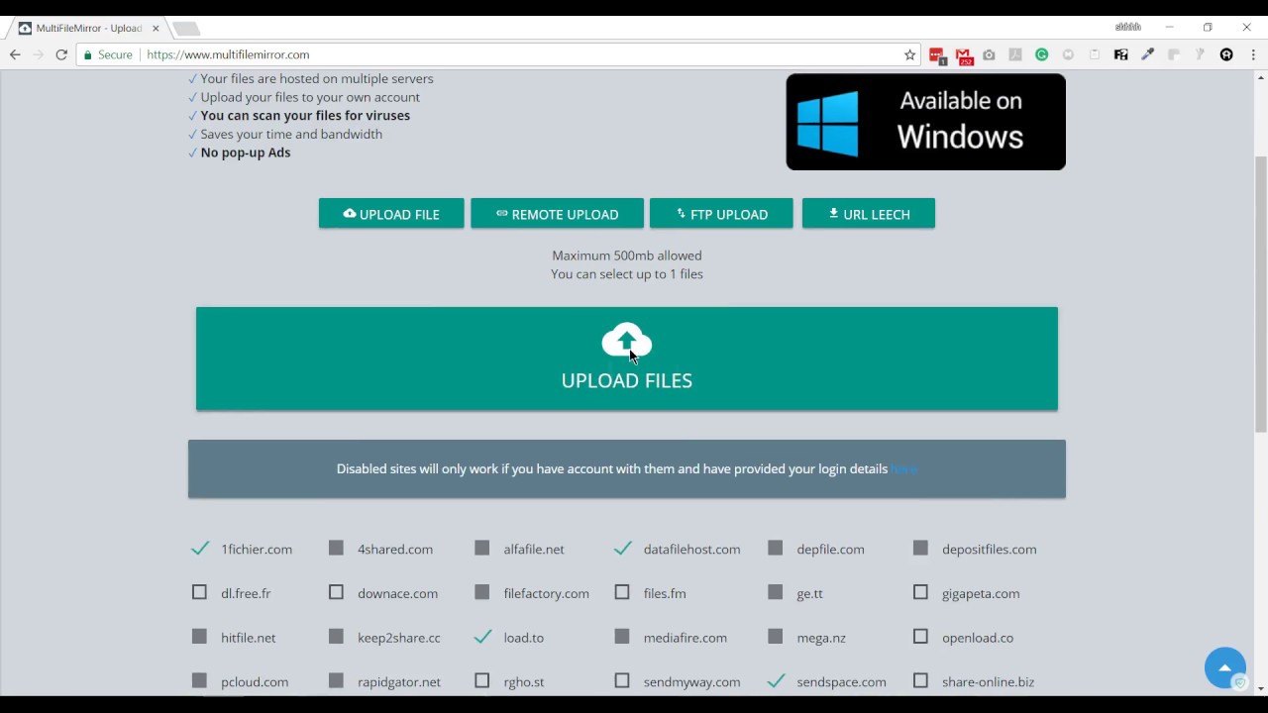Reload the page with the refresh icon
This screenshot has height=713, width=1268.
click(x=61, y=54)
